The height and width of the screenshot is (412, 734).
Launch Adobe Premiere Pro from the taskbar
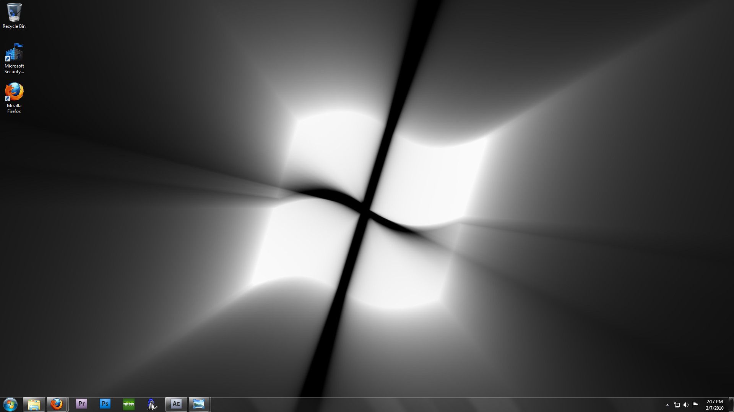[81, 404]
